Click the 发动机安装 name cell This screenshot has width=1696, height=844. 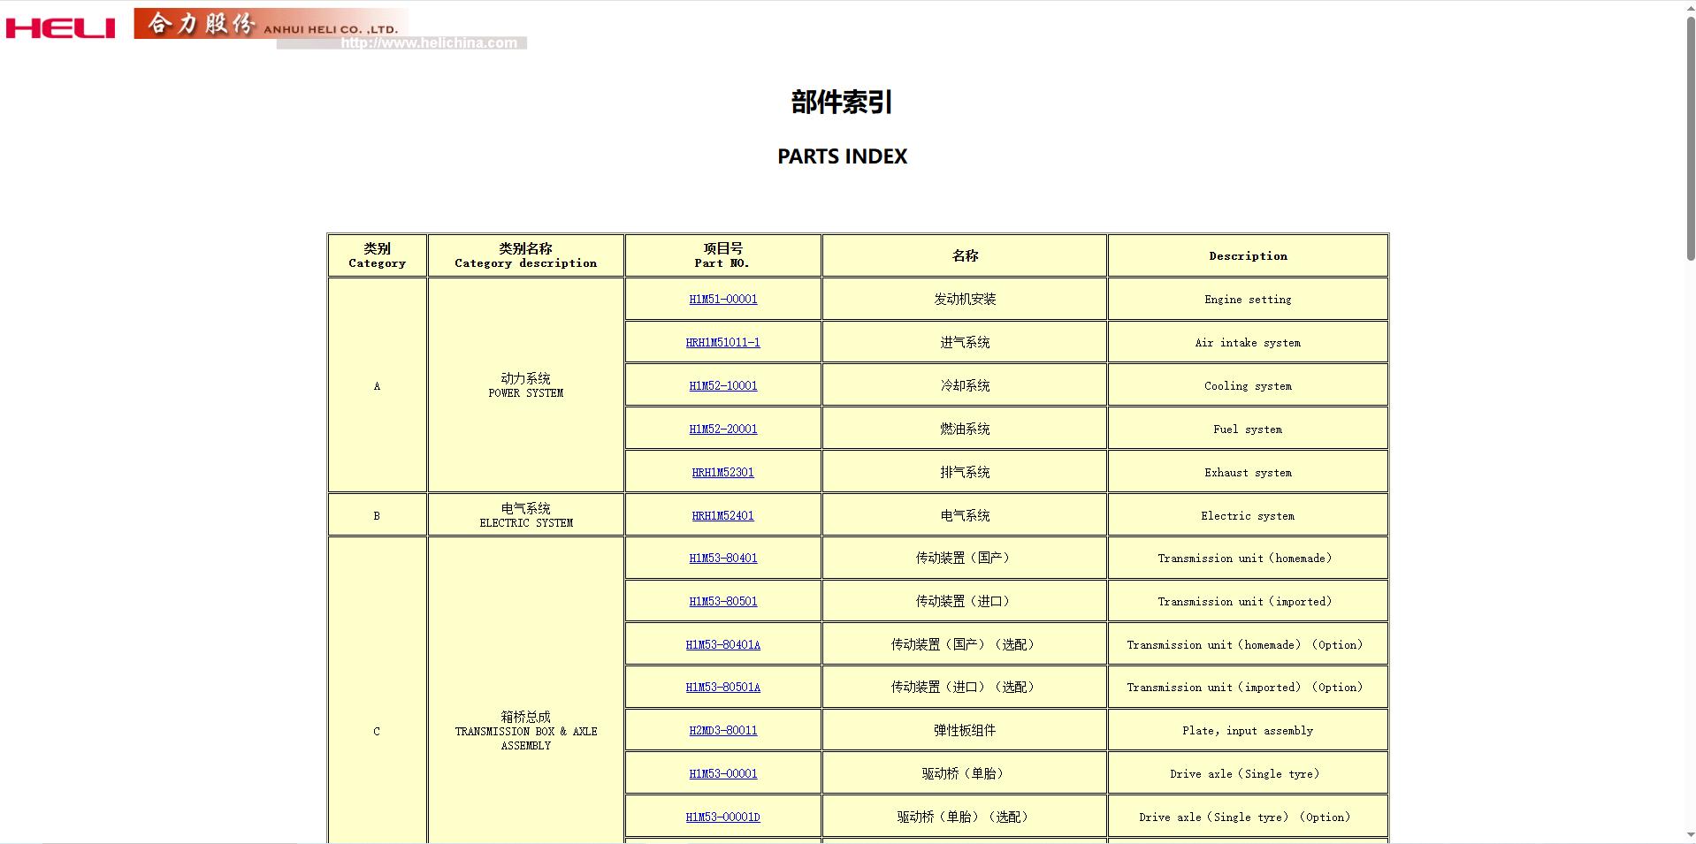coord(964,300)
